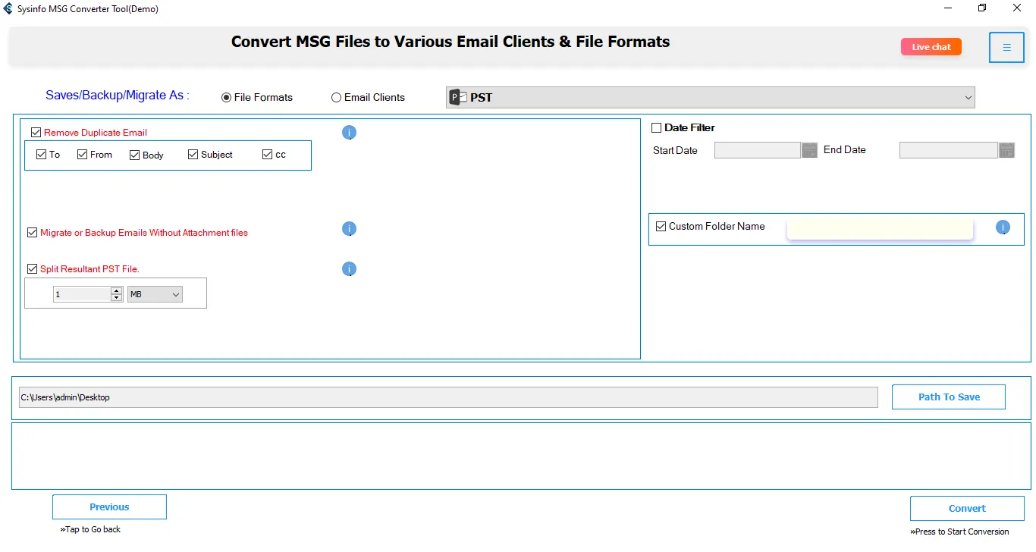Click the Live chat button
The width and height of the screenshot is (1036, 552).
coord(931,47)
